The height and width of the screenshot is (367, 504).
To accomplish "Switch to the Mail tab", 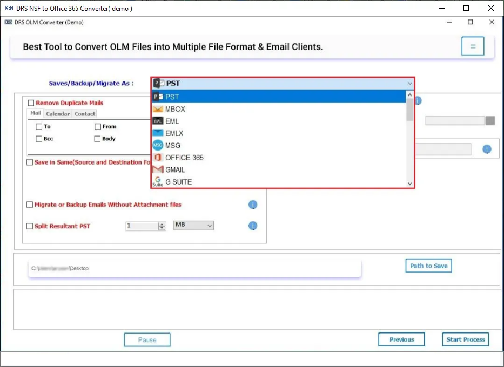I will click(x=36, y=113).
